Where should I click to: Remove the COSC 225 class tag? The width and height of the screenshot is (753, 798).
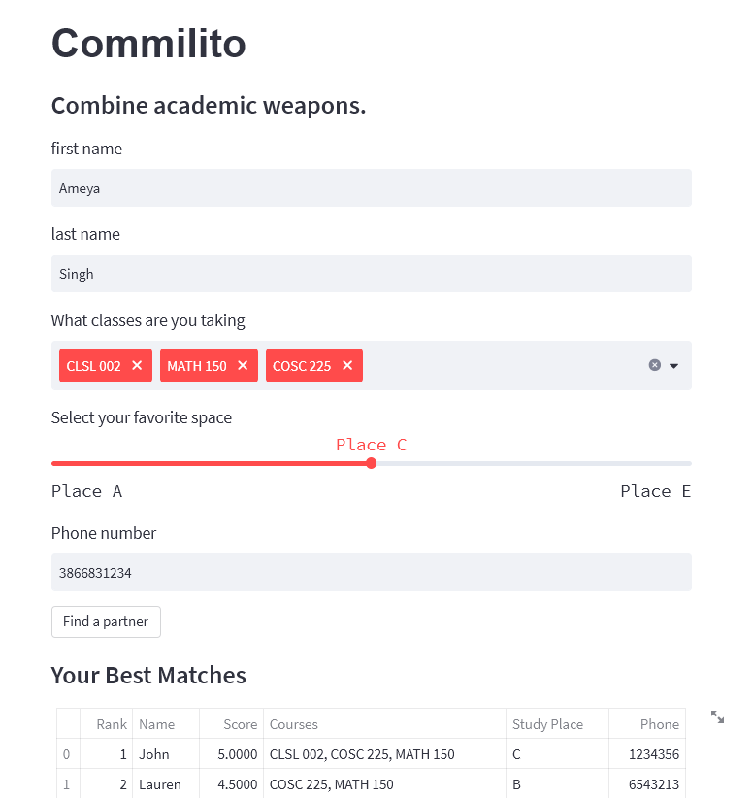(x=346, y=366)
